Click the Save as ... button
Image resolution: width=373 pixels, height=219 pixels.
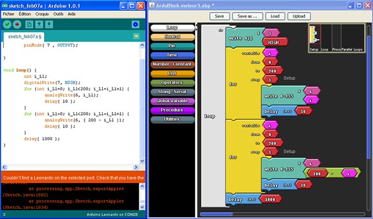(x=247, y=16)
